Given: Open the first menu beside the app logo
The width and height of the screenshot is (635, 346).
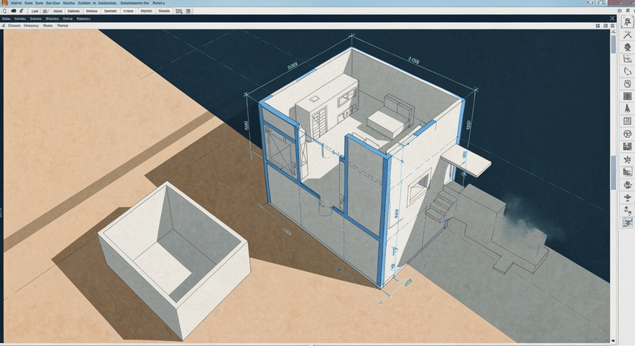Looking at the screenshot, I should coord(16,3).
